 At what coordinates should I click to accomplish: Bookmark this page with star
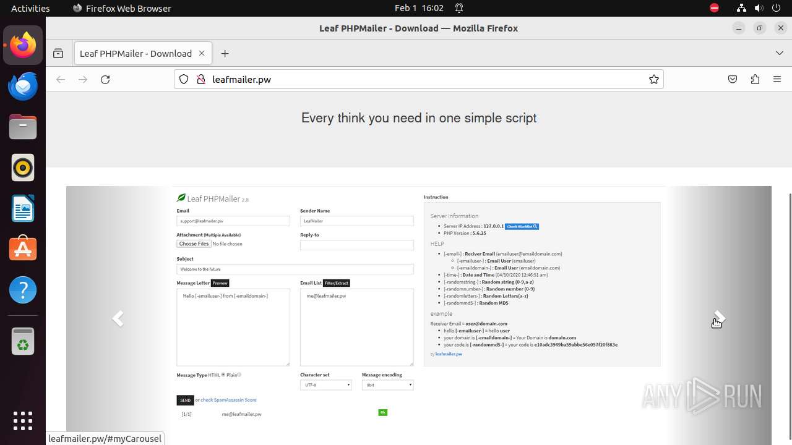tap(653, 79)
